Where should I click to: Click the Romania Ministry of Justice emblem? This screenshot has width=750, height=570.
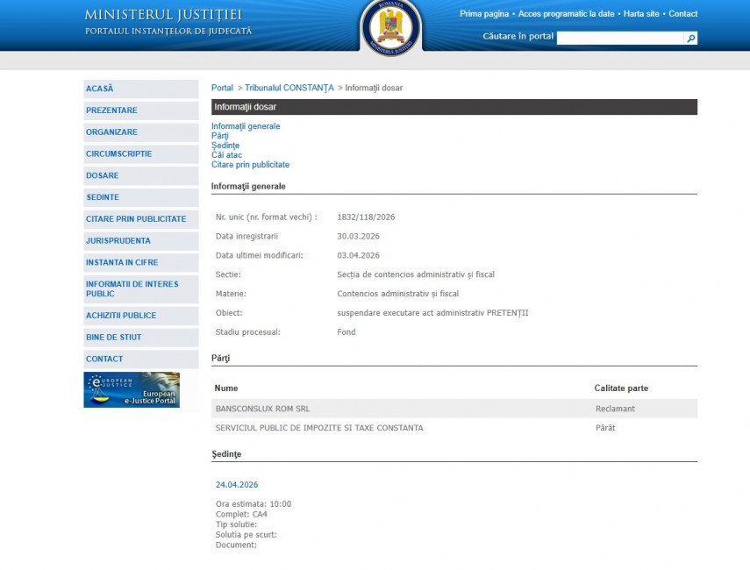click(391, 28)
